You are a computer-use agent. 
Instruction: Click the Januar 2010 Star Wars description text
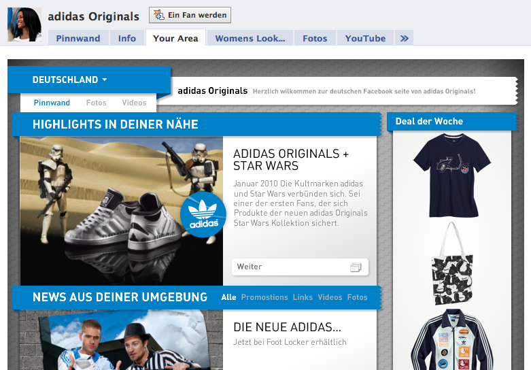301,203
